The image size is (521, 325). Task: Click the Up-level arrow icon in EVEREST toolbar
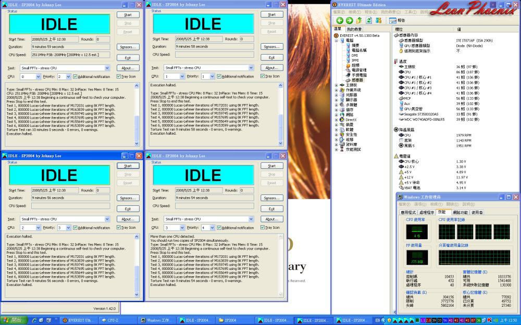click(x=359, y=21)
